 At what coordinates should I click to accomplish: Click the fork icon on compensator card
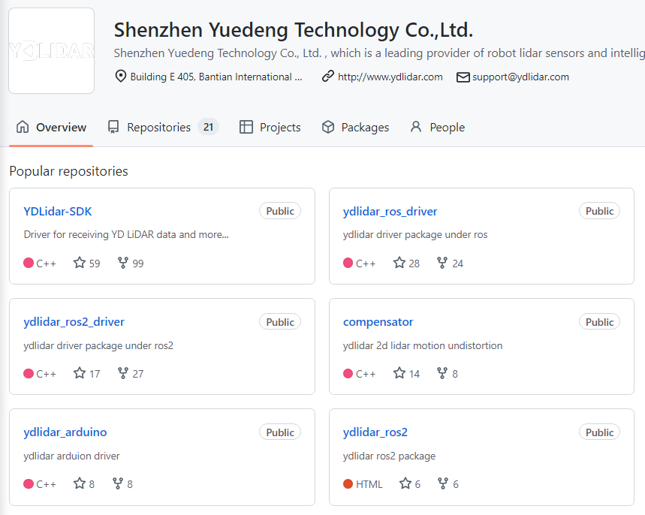click(442, 373)
